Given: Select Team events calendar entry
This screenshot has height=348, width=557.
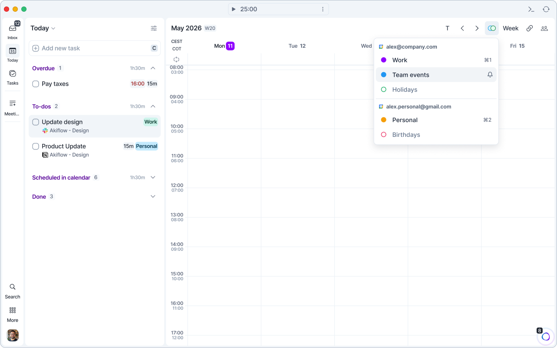Looking at the screenshot, I should [x=436, y=75].
